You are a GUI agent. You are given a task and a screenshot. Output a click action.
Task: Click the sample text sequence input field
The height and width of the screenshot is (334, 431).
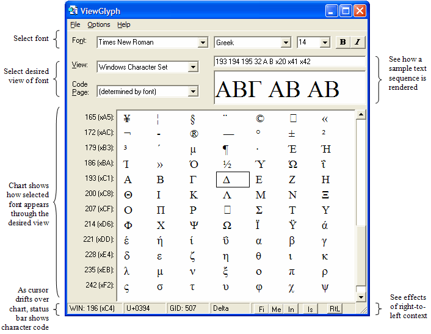(290, 61)
